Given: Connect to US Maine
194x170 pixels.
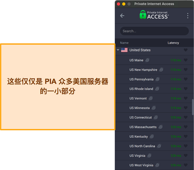Looking at the screenshot, I should click(x=154, y=60).
